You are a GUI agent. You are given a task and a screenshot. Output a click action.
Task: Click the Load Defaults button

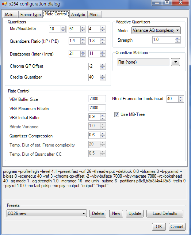point(165,213)
